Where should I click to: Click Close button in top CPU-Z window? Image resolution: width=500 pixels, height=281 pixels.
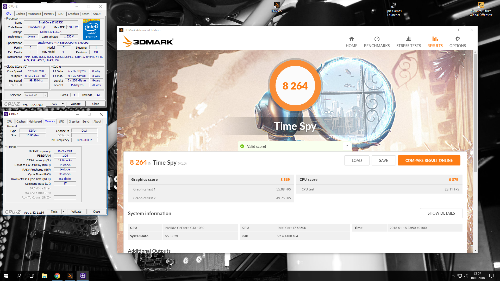(x=96, y=104)
